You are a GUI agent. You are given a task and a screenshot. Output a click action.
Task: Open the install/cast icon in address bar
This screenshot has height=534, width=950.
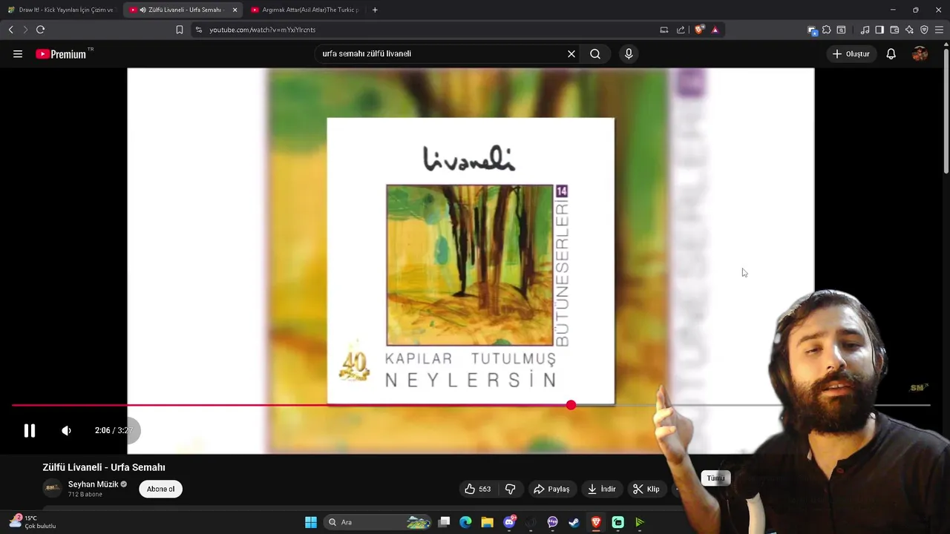click(664, 30)
